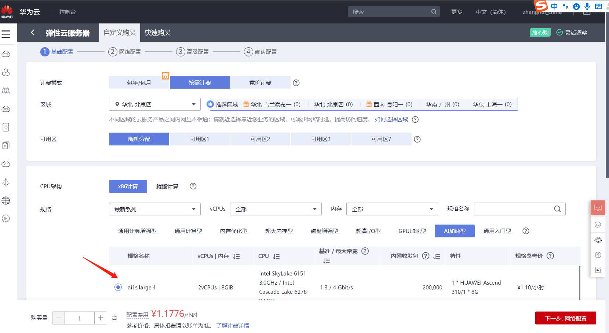The height and width of the screenshot is (333, 609).
Task: Open the hexagon cluster sidebar icon
Action: click(x=6, y=72)
